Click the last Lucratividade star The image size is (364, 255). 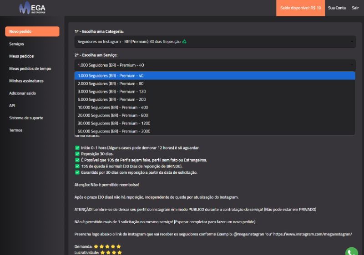pyautogui.click(x=120, y=252)
